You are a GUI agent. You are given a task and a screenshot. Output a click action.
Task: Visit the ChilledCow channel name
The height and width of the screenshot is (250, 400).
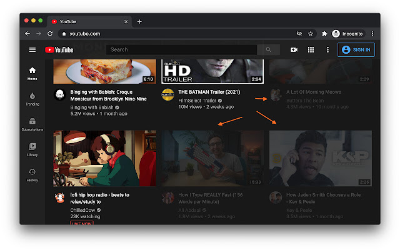click(82, 210)
